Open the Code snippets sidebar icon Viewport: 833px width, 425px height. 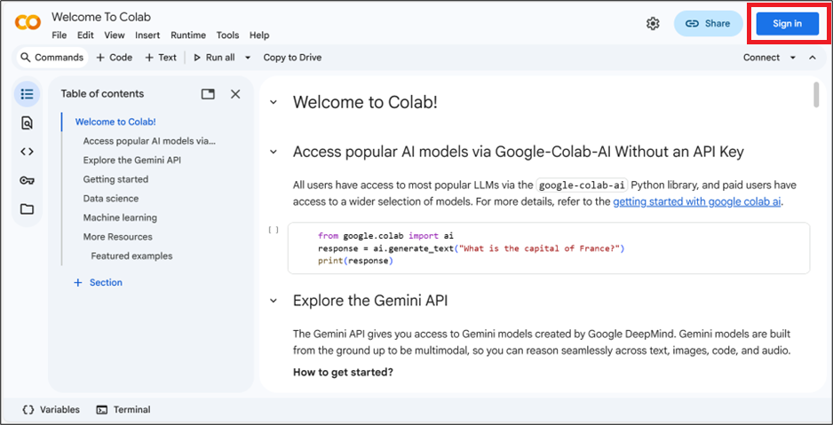pyautogui.click(x=28, y=152)
